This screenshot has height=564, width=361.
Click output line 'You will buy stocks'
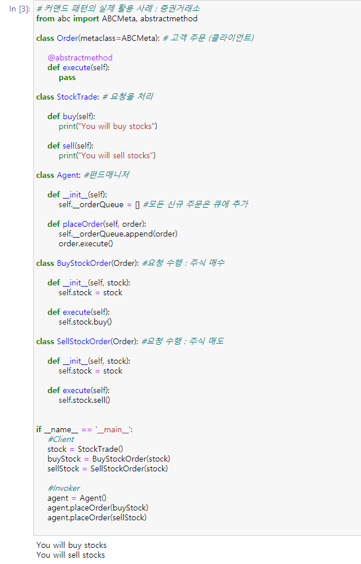[x=71, y=545]
